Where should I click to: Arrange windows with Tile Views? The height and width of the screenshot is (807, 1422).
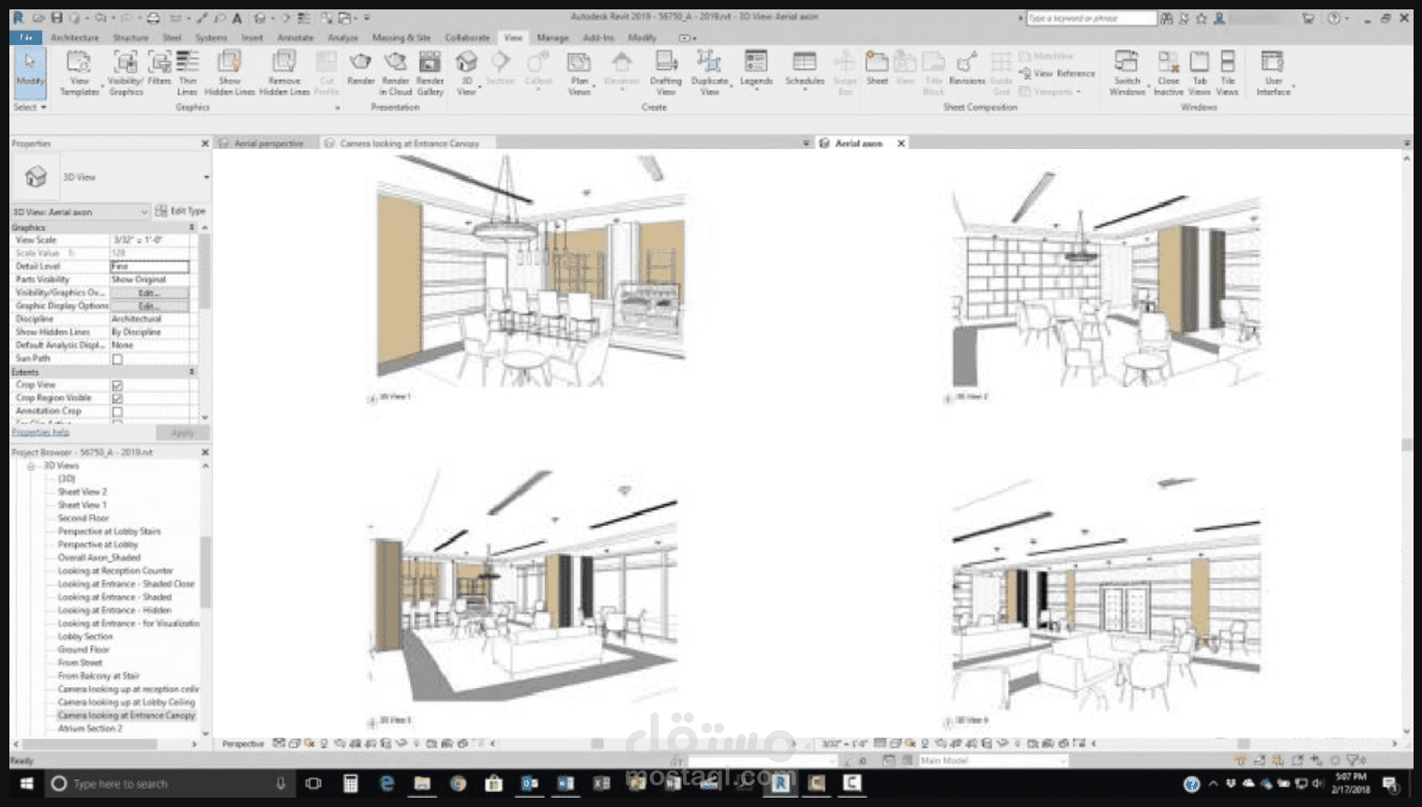(x=1228, y=72)
